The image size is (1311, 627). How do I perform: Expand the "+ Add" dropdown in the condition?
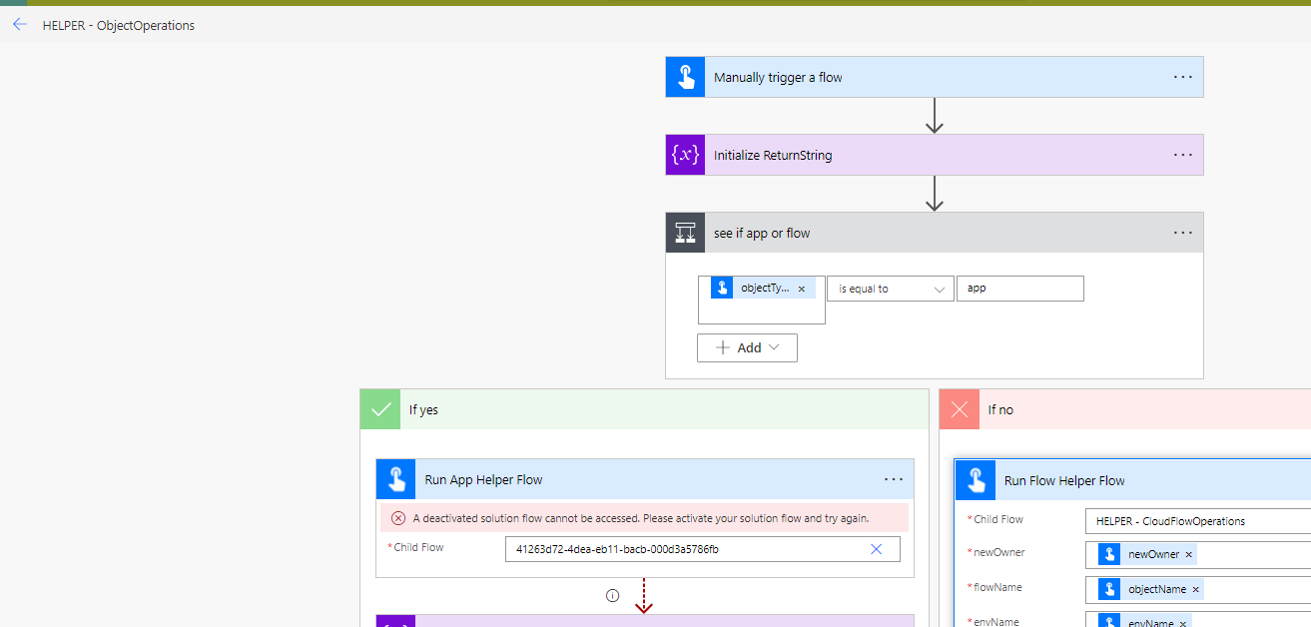[x=747, y=347]
